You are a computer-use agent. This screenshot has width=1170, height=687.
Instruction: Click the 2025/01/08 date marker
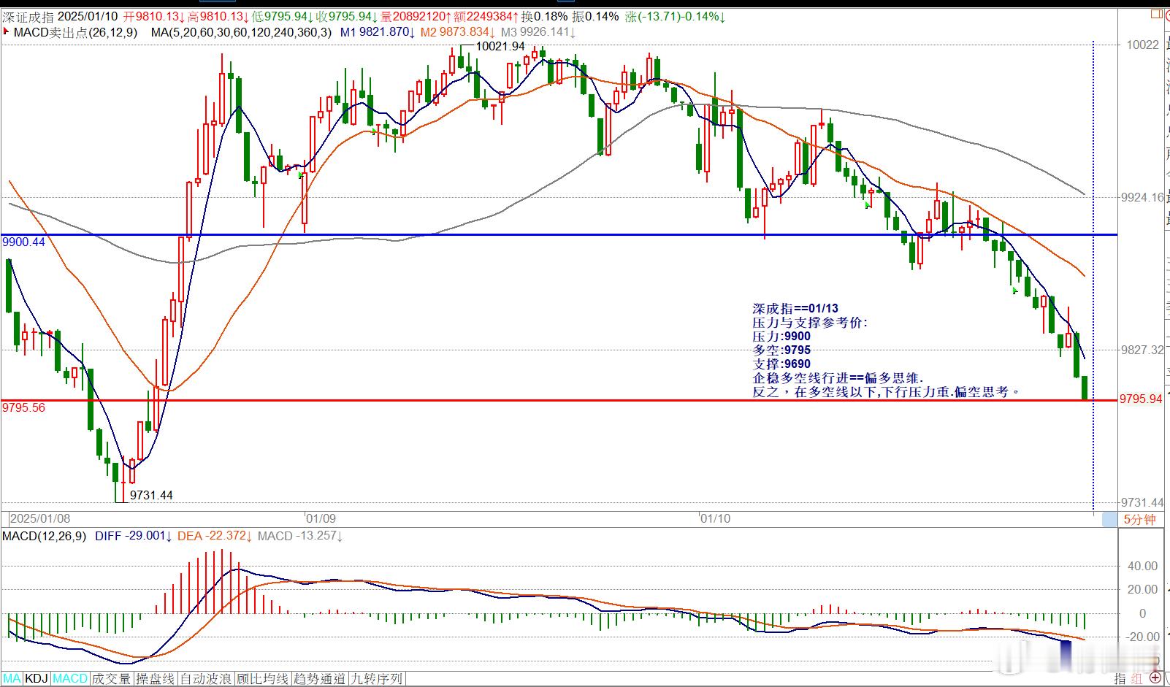(40, 518)
